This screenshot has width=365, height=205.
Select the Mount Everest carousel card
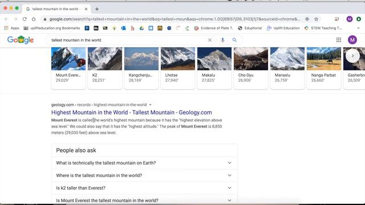(68, 68)
